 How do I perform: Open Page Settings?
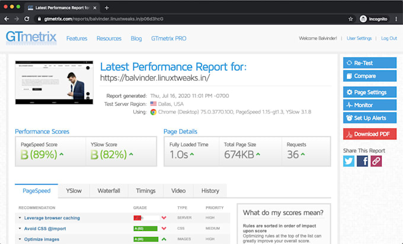click(x=370, y=92)
